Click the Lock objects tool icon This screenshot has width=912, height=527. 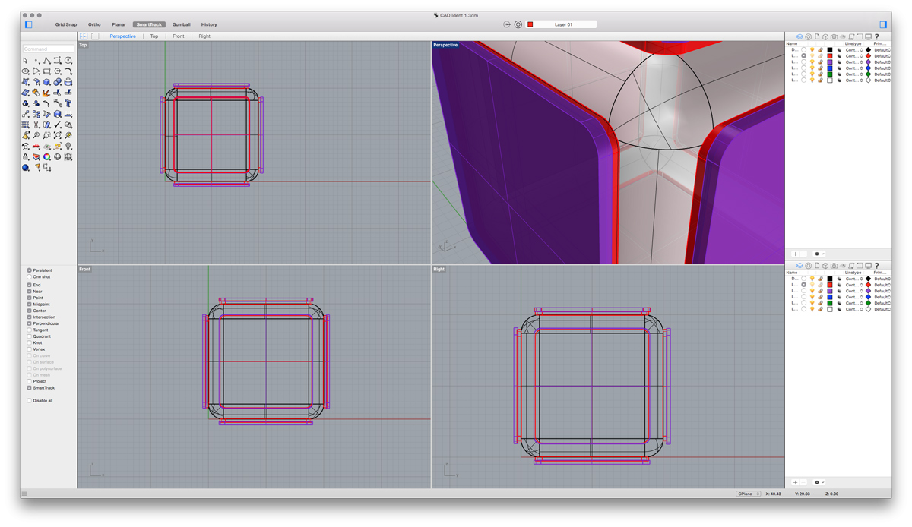(x=26, y=156)
